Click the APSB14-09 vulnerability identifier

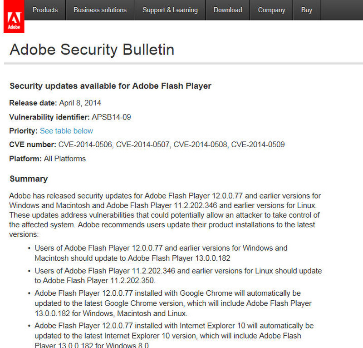pos(111,117)
